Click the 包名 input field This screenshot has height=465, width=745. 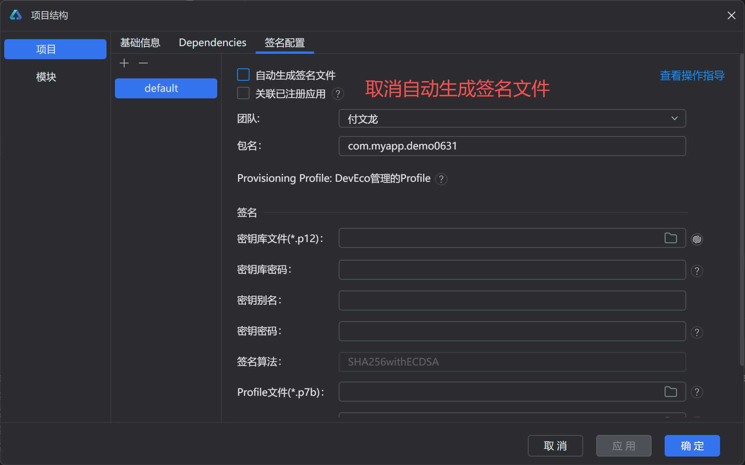[512, 146]
